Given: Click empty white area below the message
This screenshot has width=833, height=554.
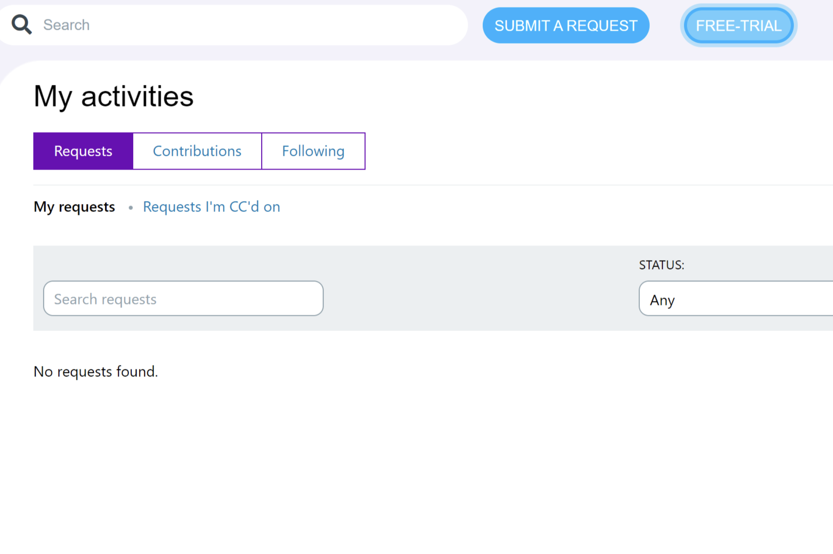Looking at the screenshot, I should tap(382, 467).
